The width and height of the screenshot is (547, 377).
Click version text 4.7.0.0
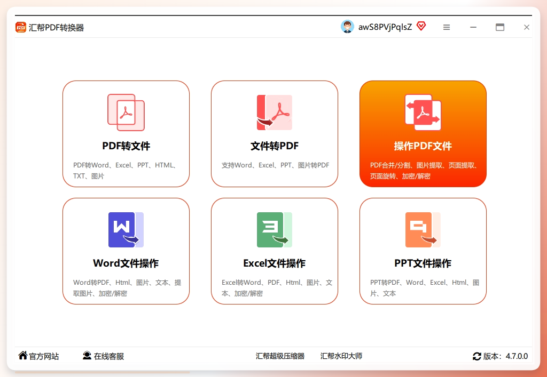[517, 356]
